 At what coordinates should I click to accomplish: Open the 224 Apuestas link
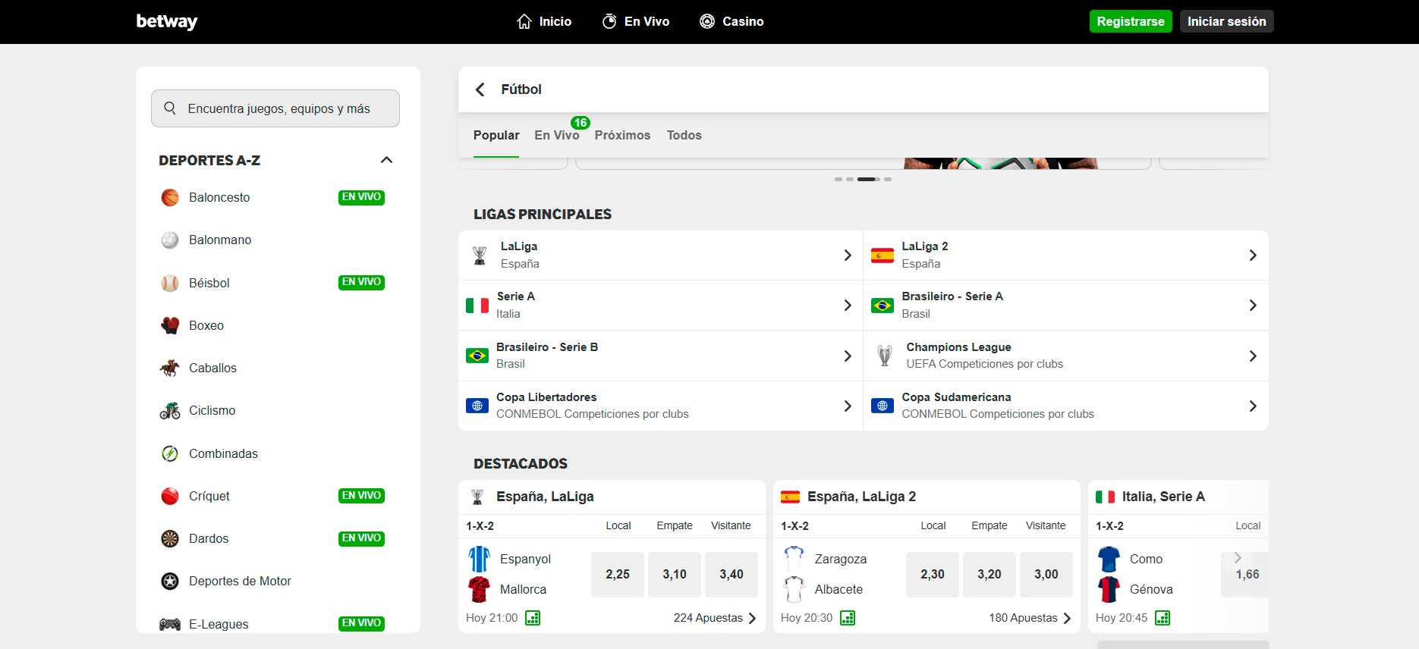point(715,618)
